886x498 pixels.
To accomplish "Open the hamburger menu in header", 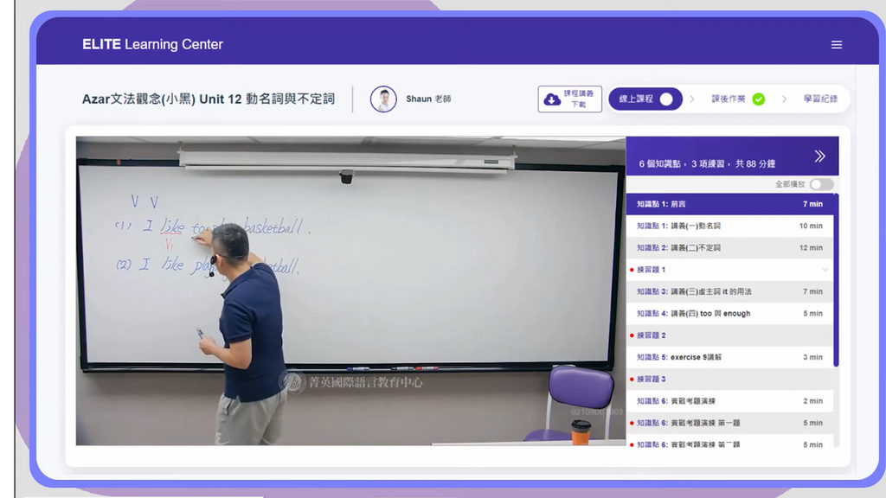I will click(836, 45).
